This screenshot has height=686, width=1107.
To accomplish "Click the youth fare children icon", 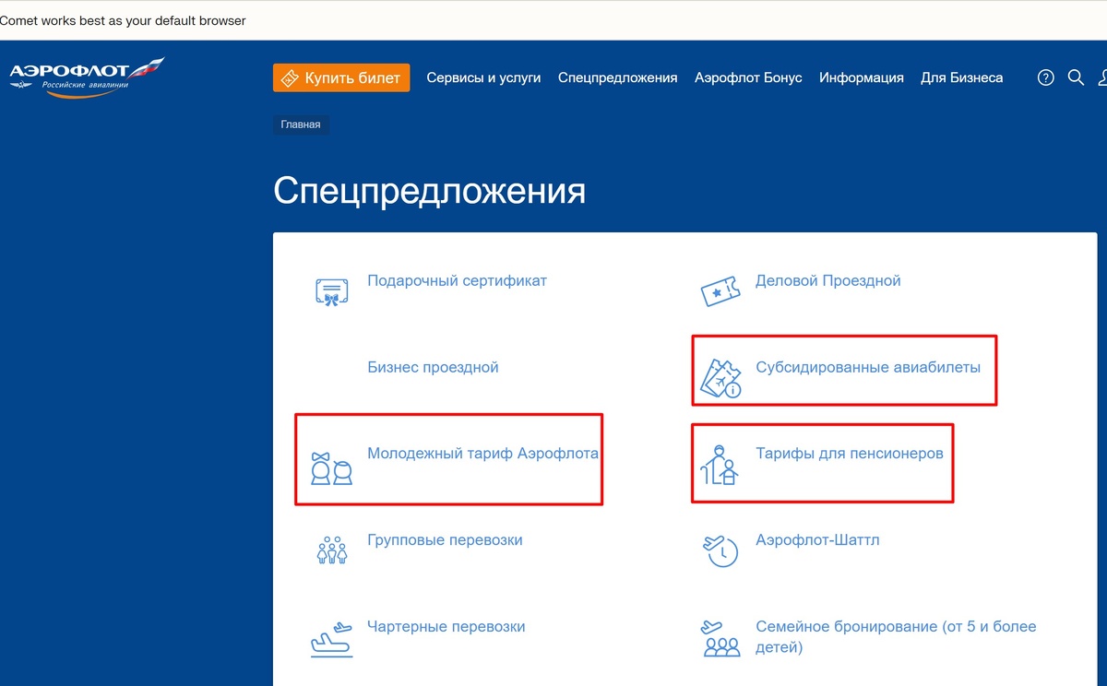I will coord(330,468).
